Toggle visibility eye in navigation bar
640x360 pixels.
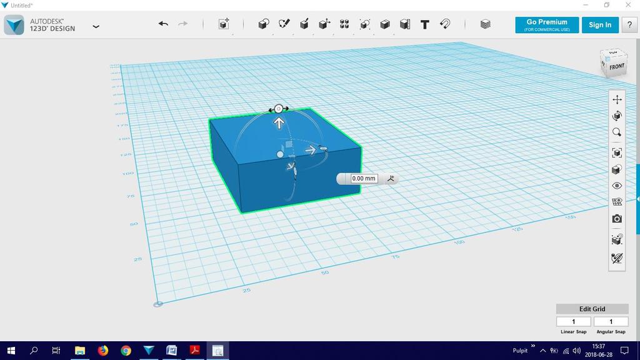coord(617,186)
